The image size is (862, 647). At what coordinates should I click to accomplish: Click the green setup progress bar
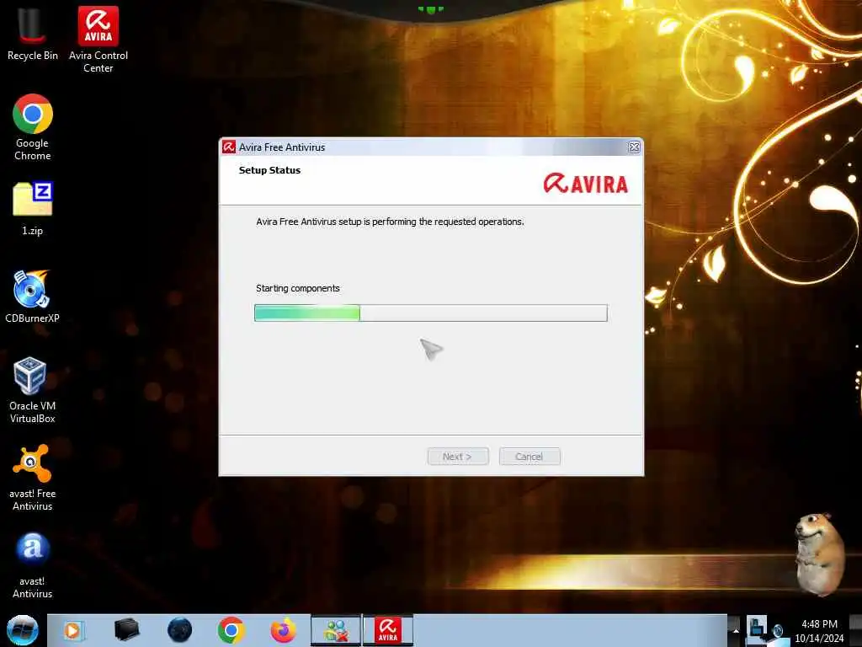click(431, 313)
